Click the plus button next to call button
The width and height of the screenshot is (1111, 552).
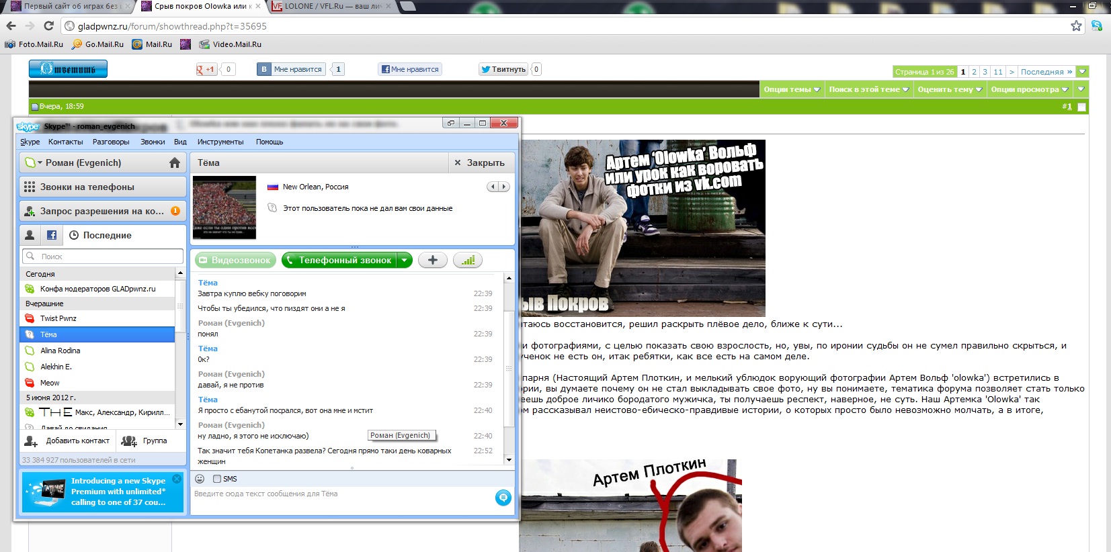point(433,261)
